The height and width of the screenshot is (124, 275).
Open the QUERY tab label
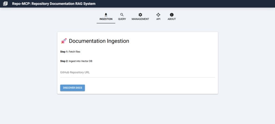point(122,19)
